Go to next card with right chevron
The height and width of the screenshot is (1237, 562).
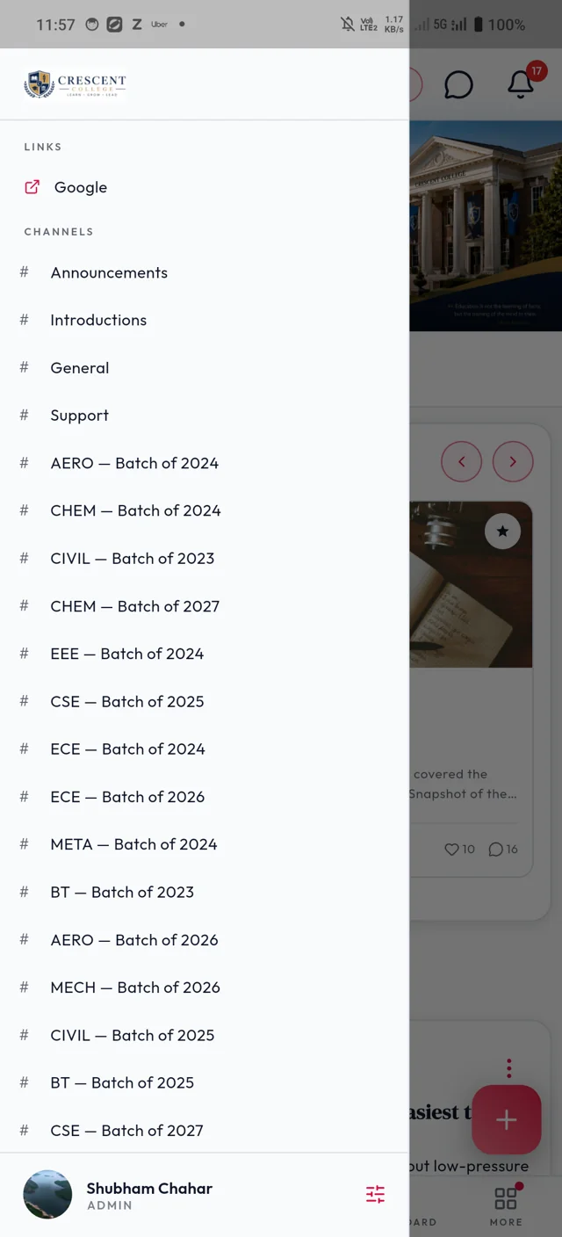[513, 461]
